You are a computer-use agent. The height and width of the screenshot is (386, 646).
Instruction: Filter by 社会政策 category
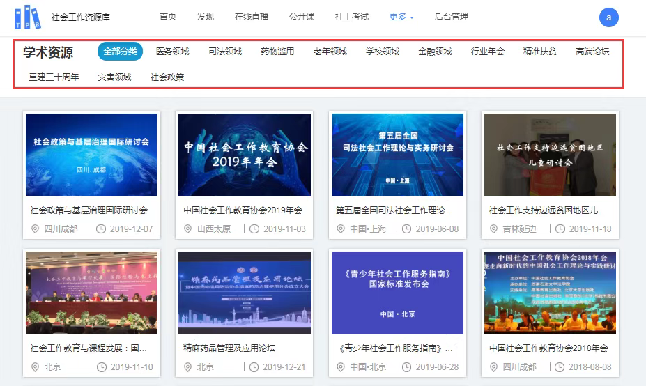pyautogui.click(x=167, y=77)
